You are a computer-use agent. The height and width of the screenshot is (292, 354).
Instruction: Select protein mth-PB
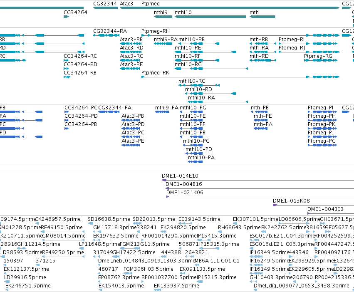(x=260, y=107)
